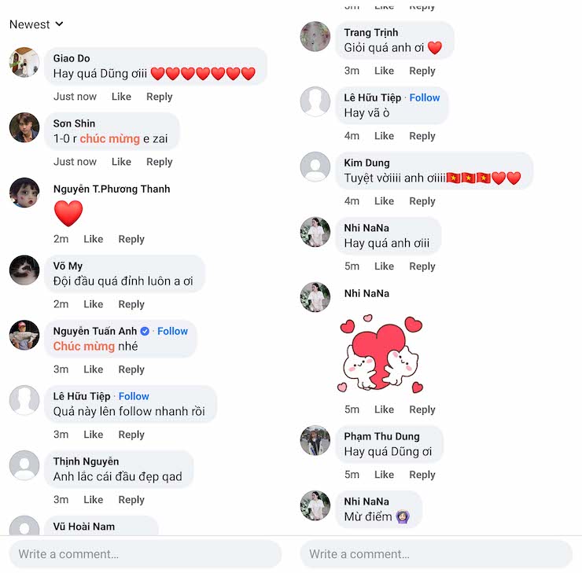This screenshot has height=573, width=582.
Task: Click Giao Do's profile avatar
Action: point(24,62)
